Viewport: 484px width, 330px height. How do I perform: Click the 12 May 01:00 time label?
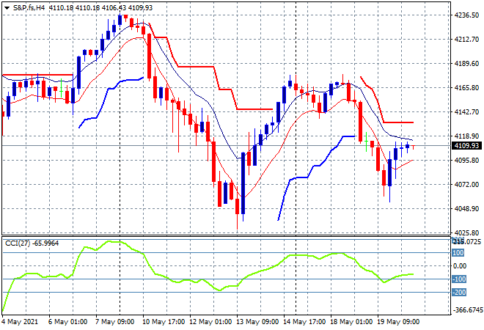[x=210, y=322]
